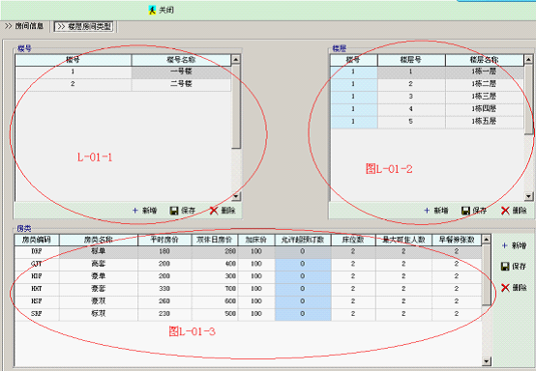This screenshot has width=536, height=371.
Task: Click 新增 plus icon in 楼号 panel
Action: point(135,211)
